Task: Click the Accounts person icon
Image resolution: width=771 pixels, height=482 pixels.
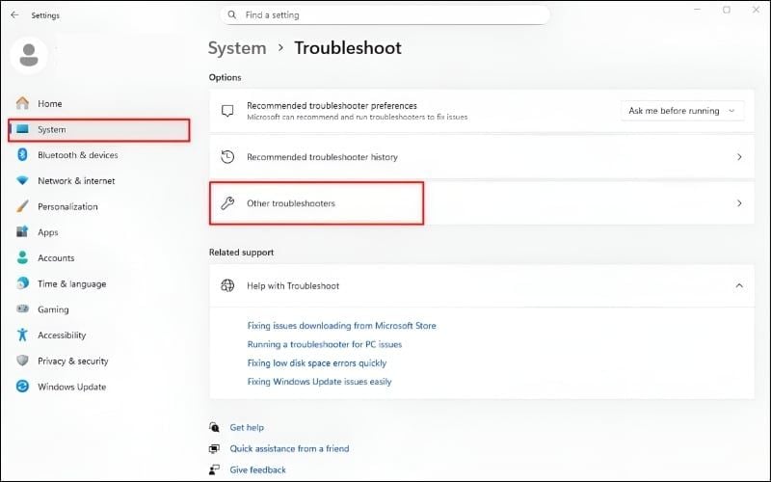Action: (22, 257)
